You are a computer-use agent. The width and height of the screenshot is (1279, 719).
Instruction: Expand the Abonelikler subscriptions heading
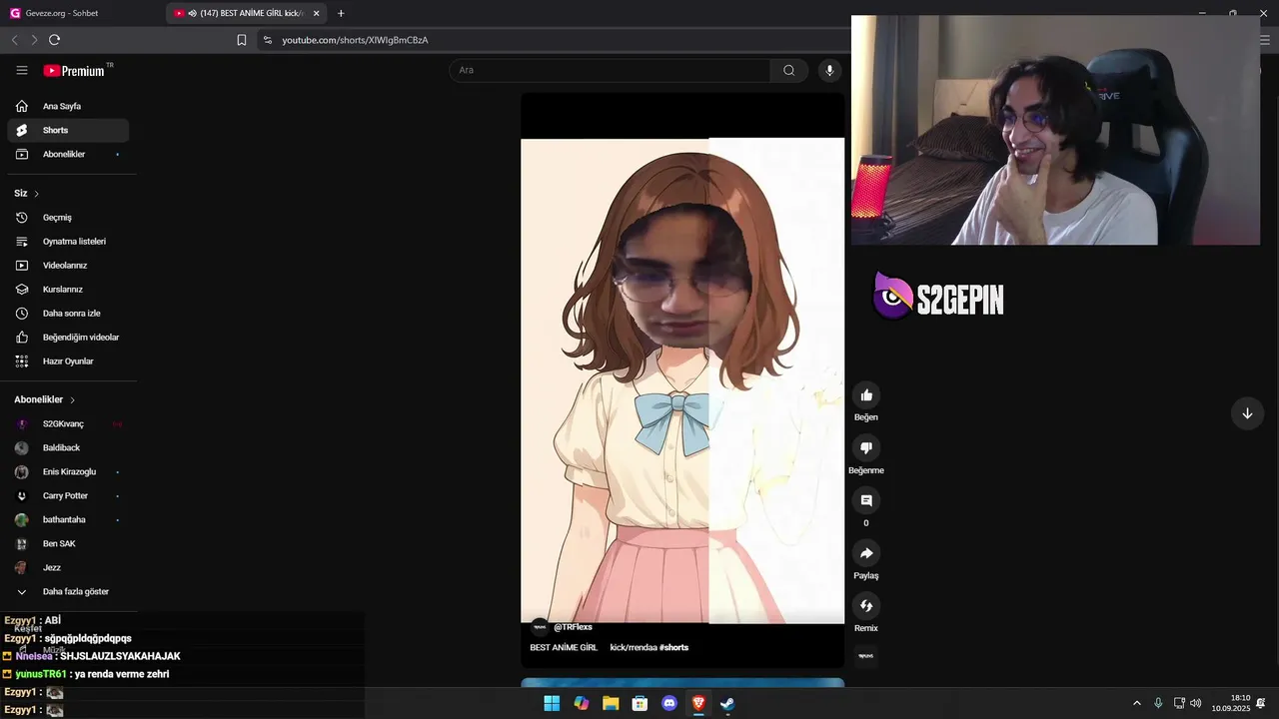pyautogui.click(x=45, y=399)
